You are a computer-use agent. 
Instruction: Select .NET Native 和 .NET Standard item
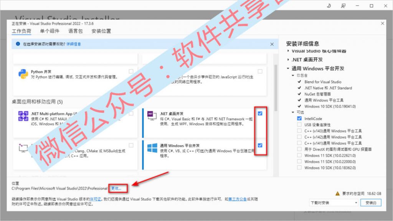328,88
